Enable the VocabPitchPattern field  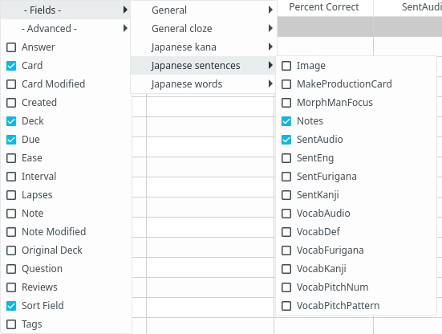click(286, 306)
